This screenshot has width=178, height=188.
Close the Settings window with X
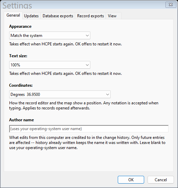click(171, 5)
